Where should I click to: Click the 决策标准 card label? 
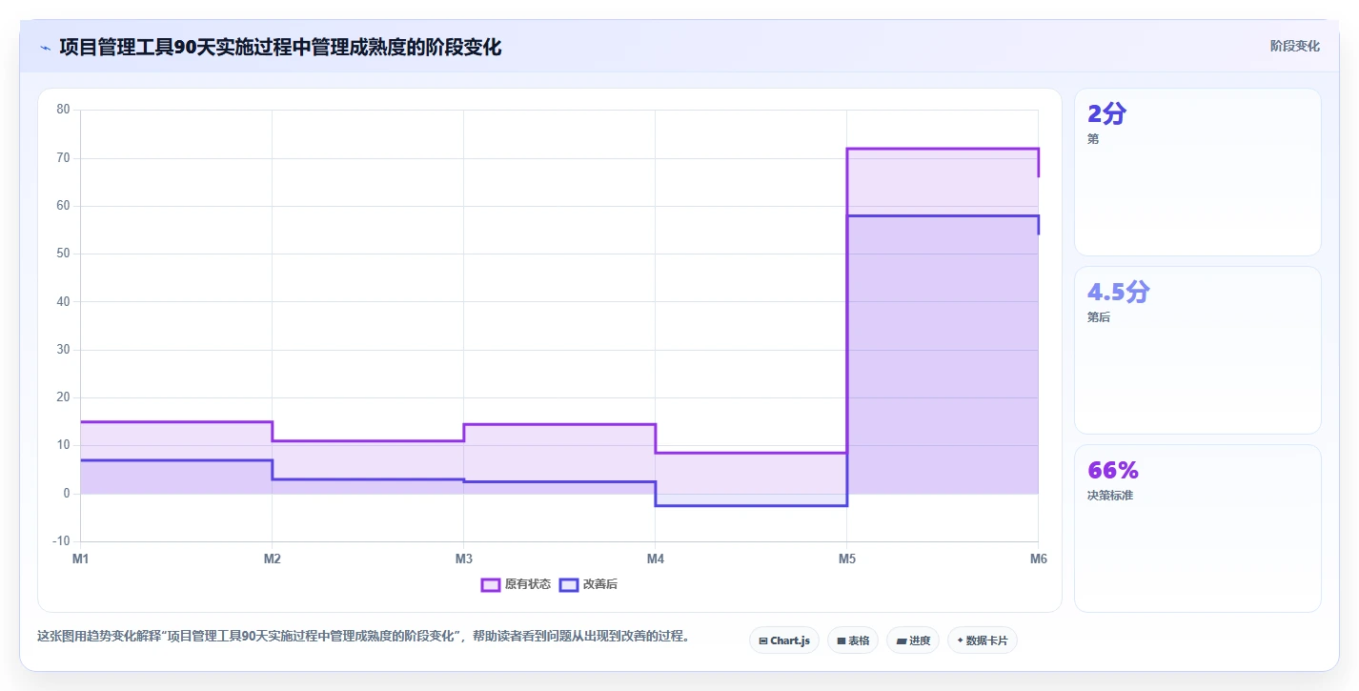pos(1110,496)
